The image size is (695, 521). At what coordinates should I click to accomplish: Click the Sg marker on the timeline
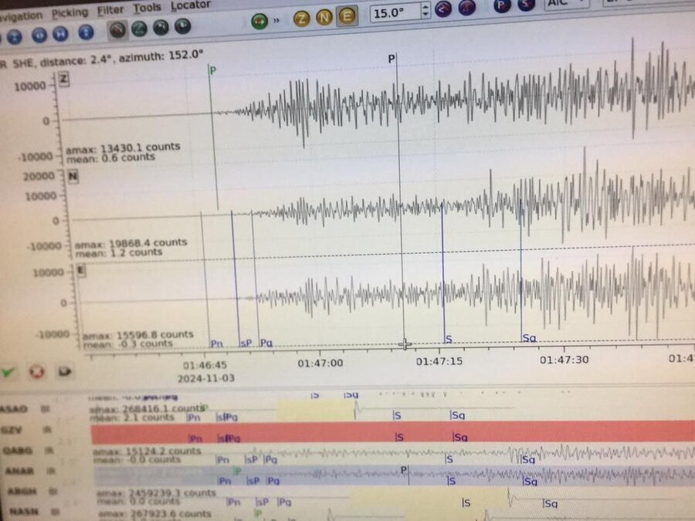tap(529, 338)
